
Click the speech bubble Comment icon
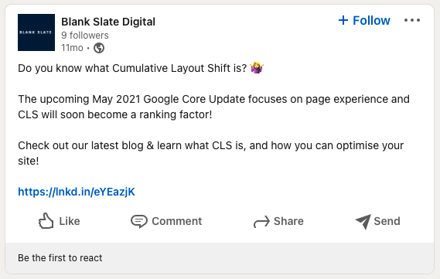click(139, 221)
